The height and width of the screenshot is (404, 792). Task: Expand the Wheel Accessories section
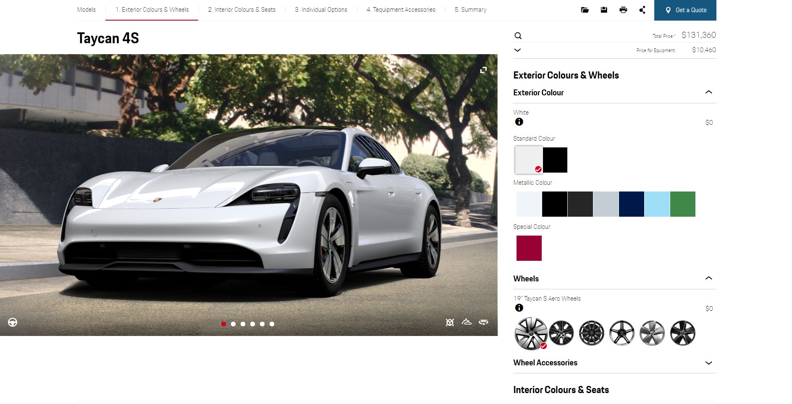(x=708, y=363)
